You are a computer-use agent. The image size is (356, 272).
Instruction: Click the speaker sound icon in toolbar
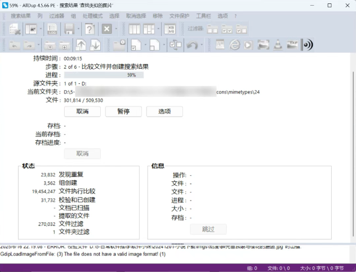pos(307,45)
